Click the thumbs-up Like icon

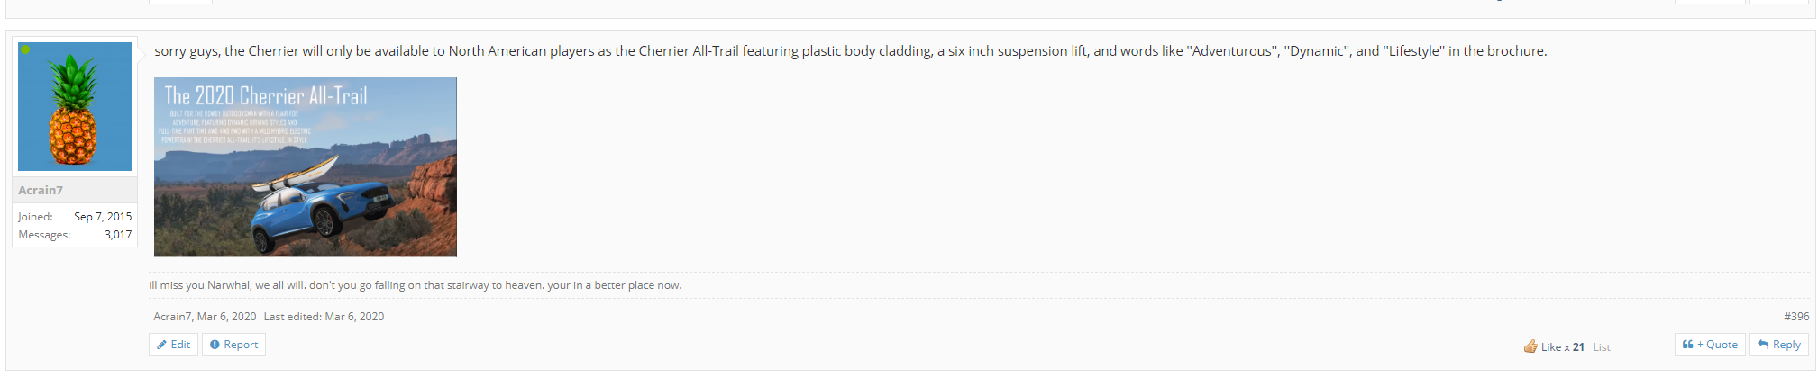1530,346
